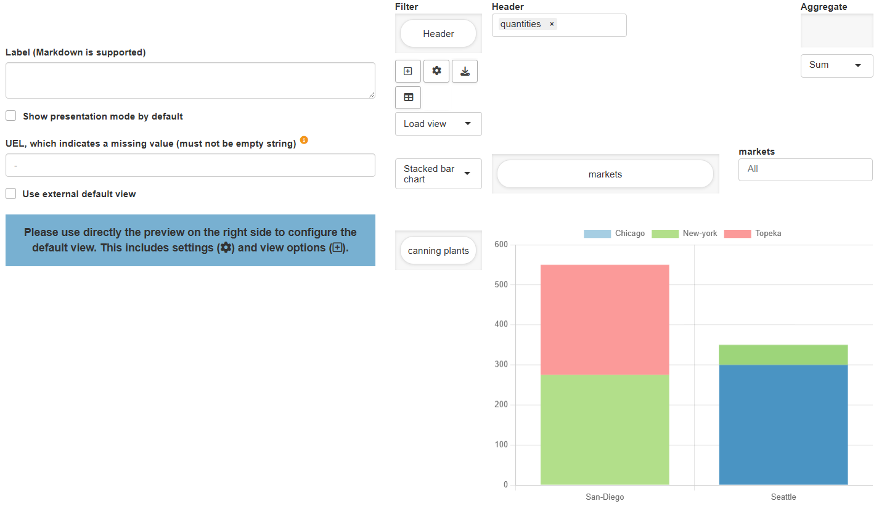Check Use external default view
The image size is (879, 509).
tap(10, 193)
